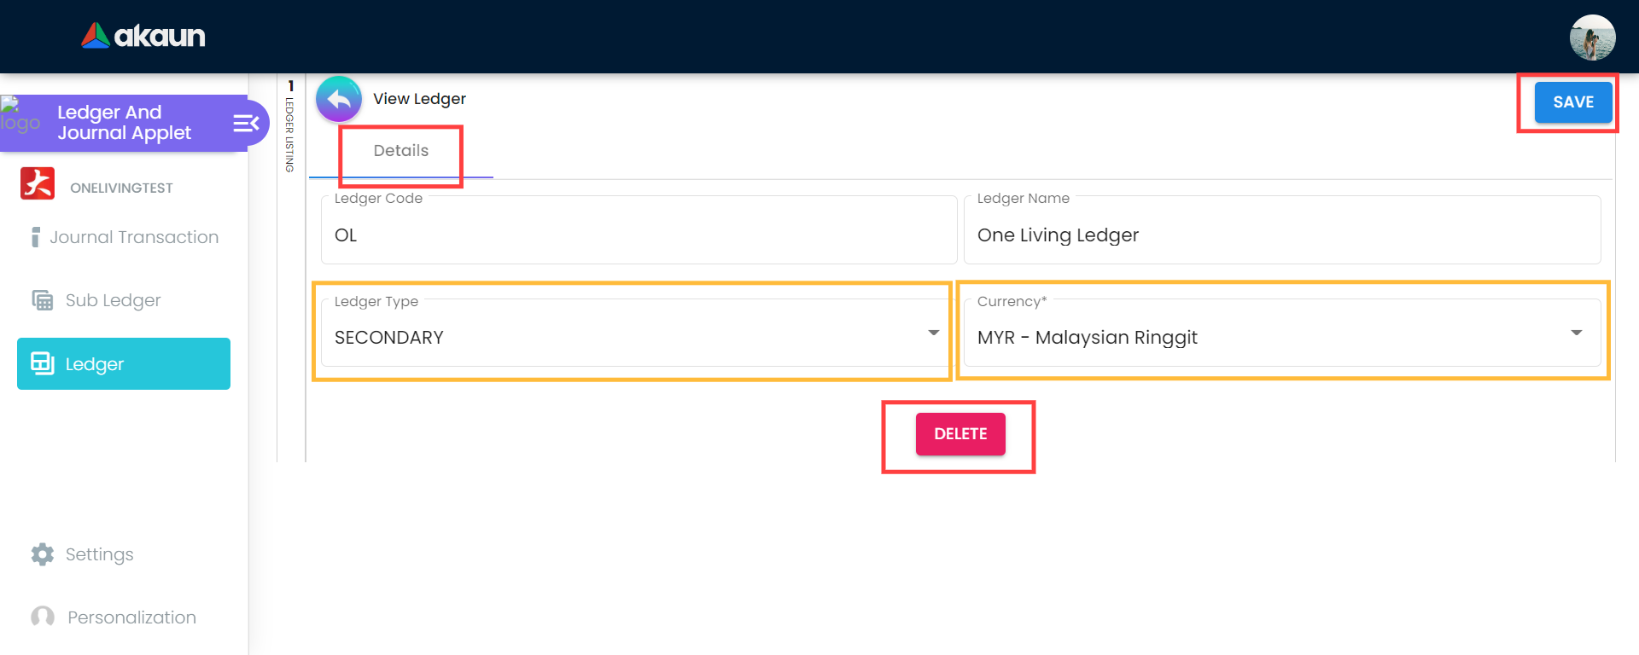Image resolution: width=1639 pixels, height=655 pixels.
Task: Expand the Ledger Type dropdown arrow
Action: (x=933, y=333)
